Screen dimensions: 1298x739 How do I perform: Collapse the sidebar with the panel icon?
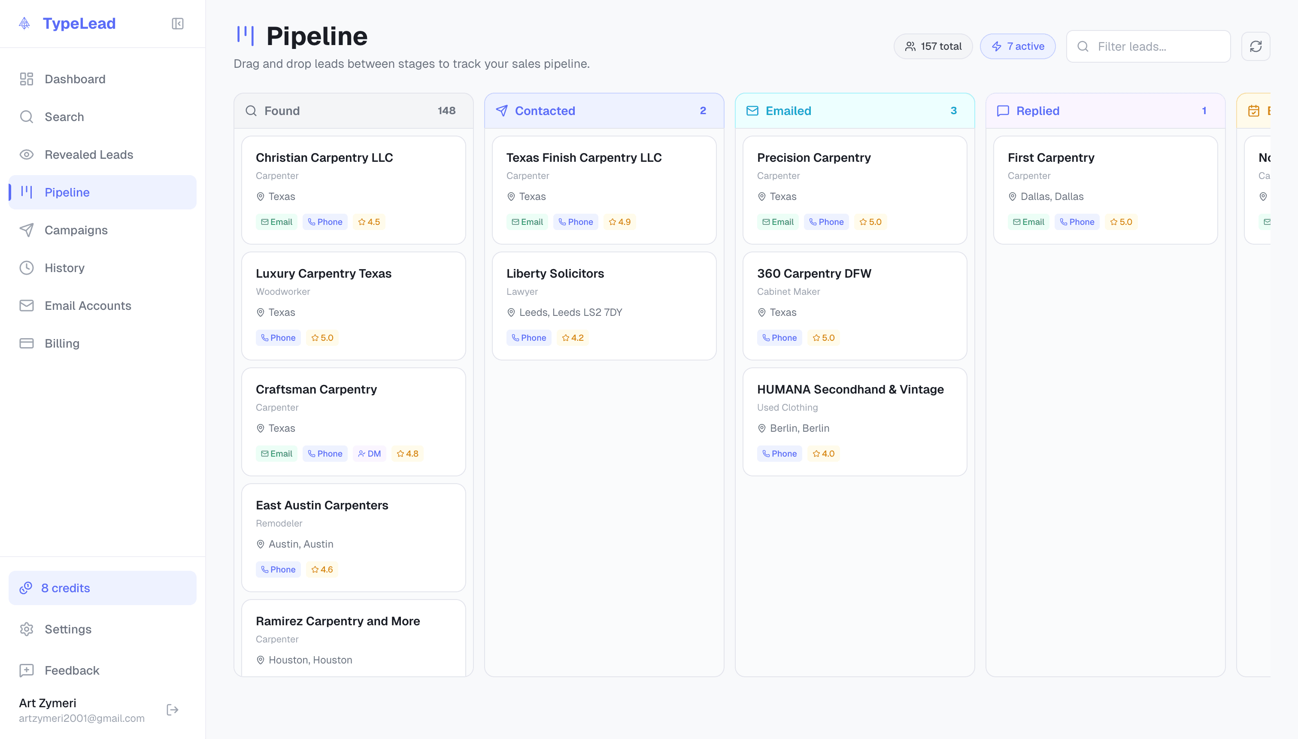177,23
